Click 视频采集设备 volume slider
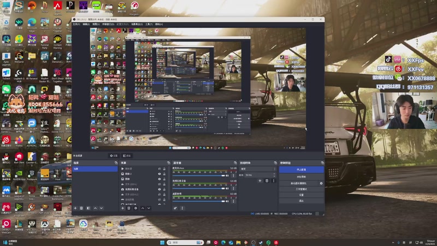Screen dimensions: 437x246 [199, 188]
